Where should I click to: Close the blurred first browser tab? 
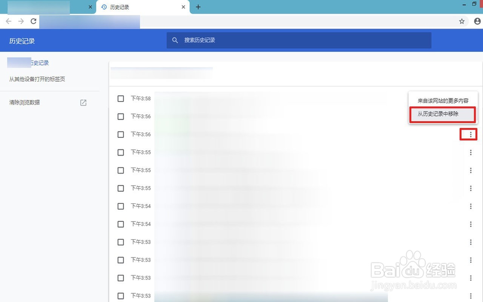pos(90,7)
